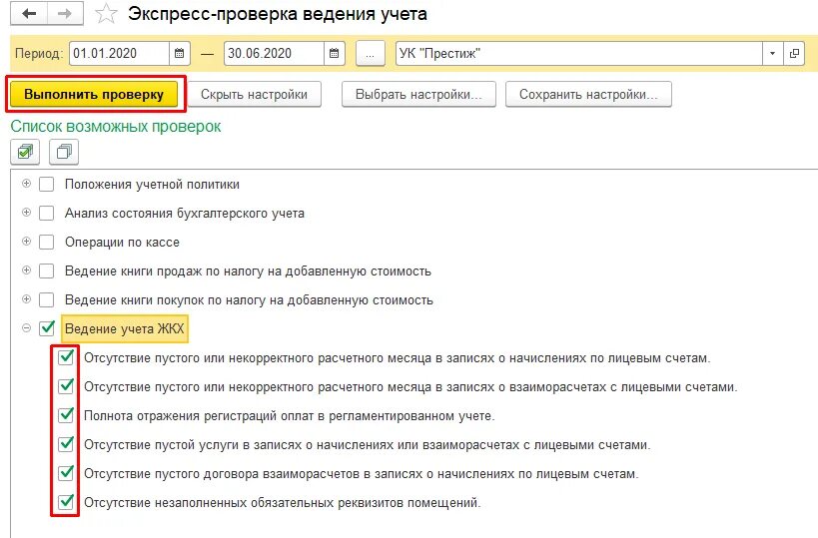Click end date field 30.06.2020
The image size is (818, 538).
(x=275, y=53)
